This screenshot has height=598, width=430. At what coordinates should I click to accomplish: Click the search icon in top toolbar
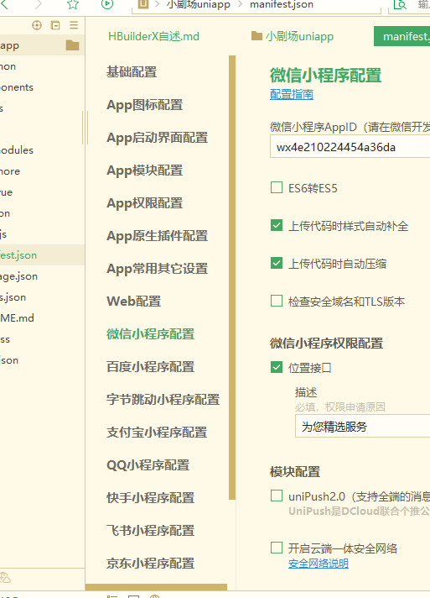click(x=400, y=4)
